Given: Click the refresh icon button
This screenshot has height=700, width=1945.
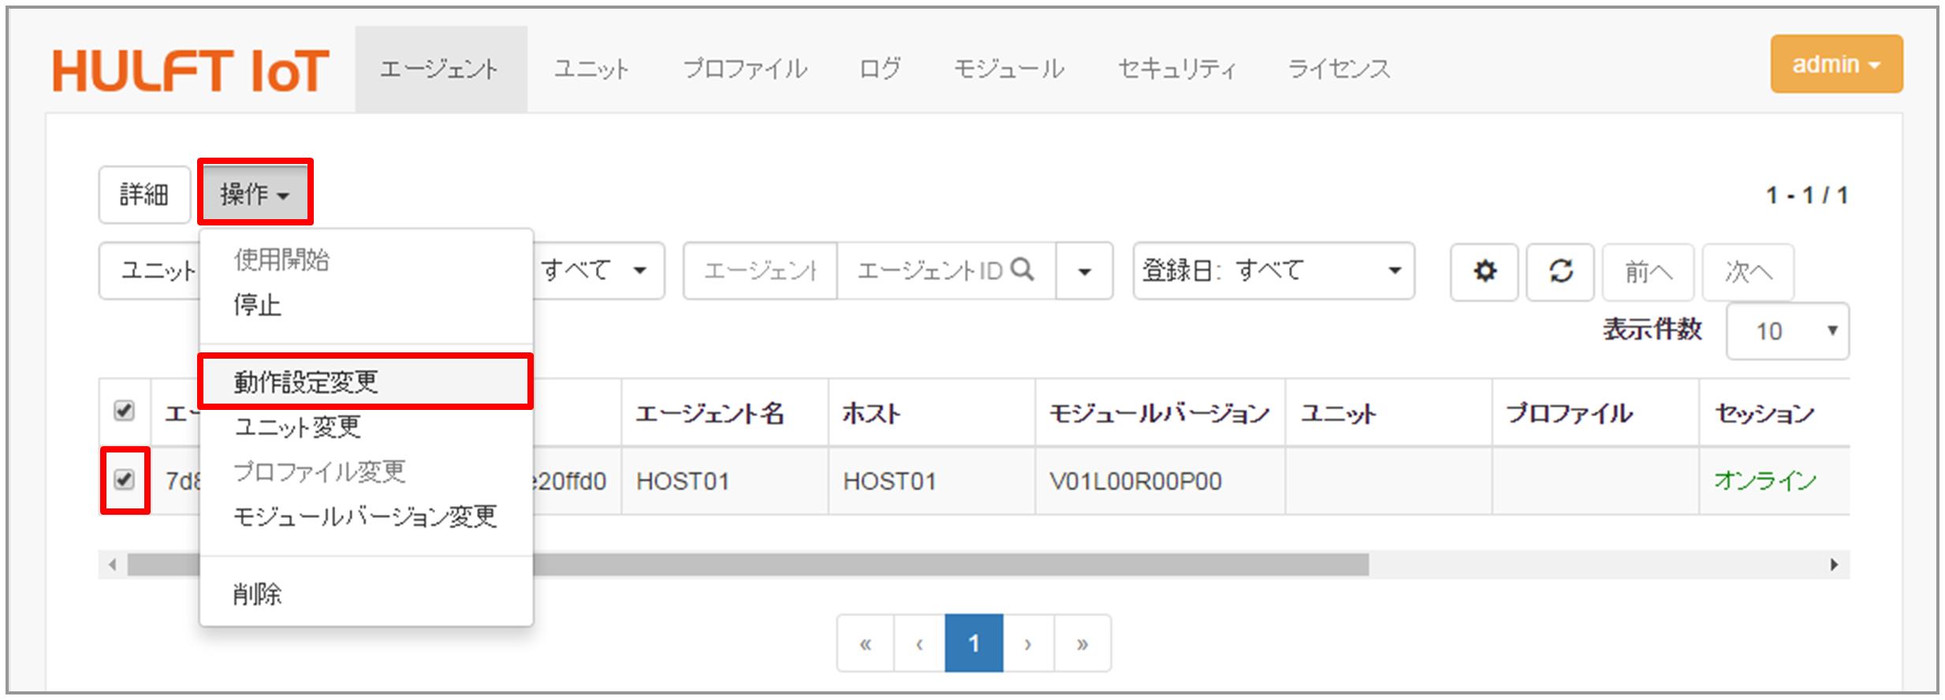Looking at the screenshot, I should [1560, 272].
